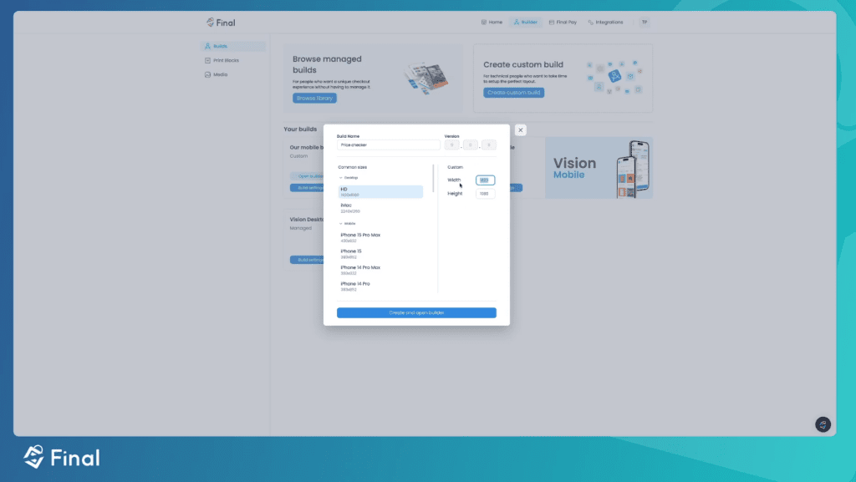This screenshot has width=856, height=482.
Task: Open the chat widget icon
Action: point(823,424)
